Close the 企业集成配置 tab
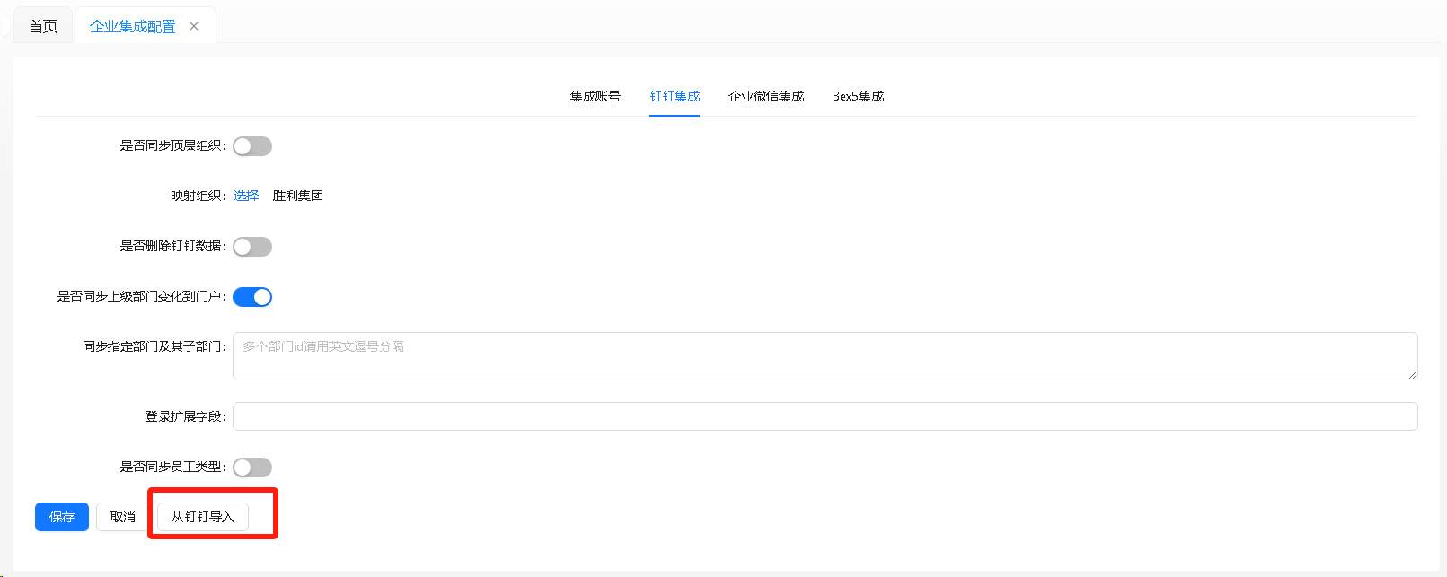Screen dimensions: 1447x577 [194, 26]
